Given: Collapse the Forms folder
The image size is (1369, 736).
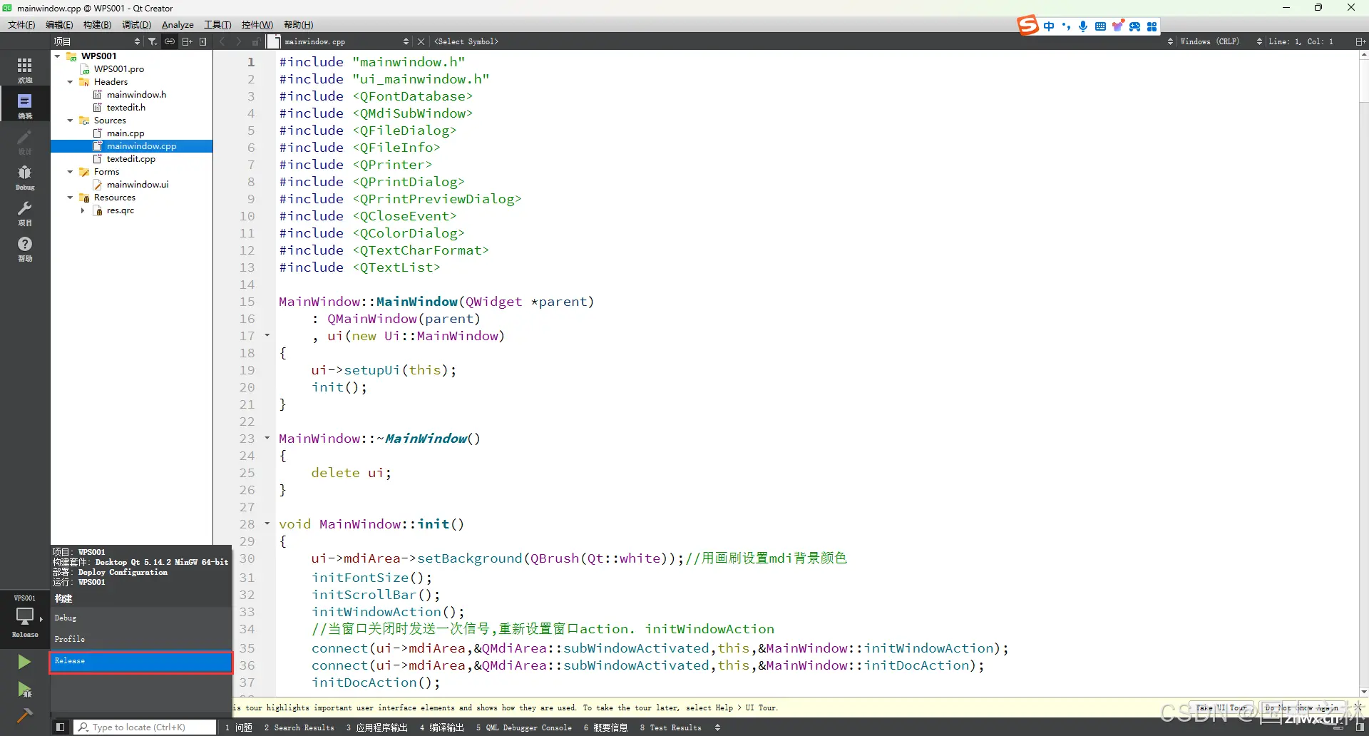Looking at the screenshot, I should point(70,172).
